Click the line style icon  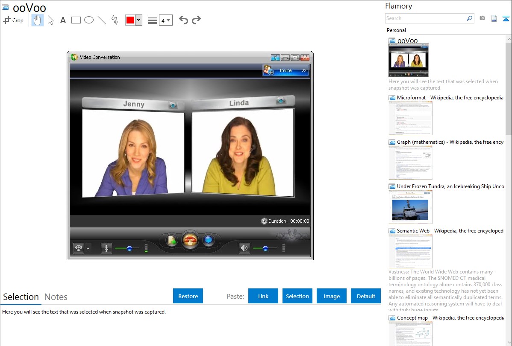click(x=153, y=20)
